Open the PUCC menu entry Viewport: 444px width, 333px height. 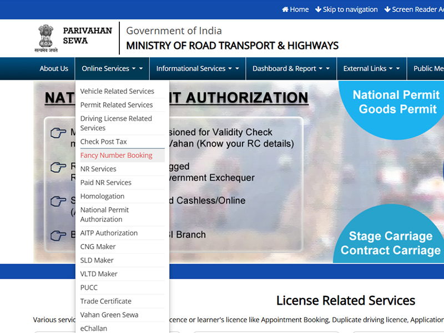89,287
